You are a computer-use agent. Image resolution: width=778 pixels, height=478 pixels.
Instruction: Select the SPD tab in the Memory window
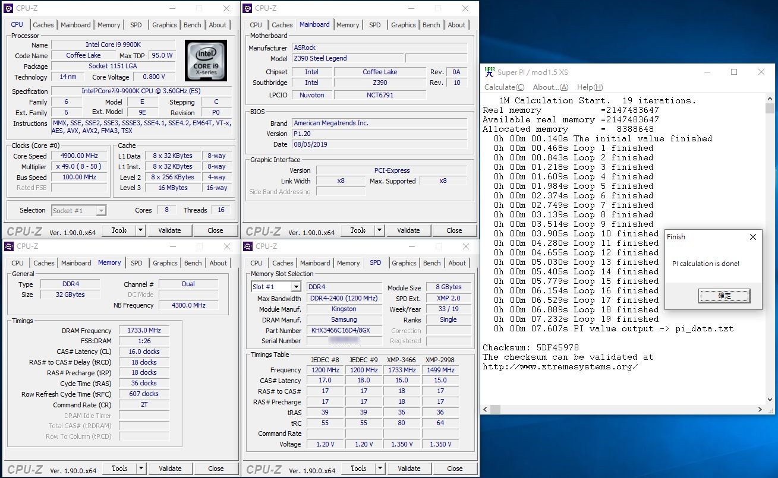coord(137,263)
